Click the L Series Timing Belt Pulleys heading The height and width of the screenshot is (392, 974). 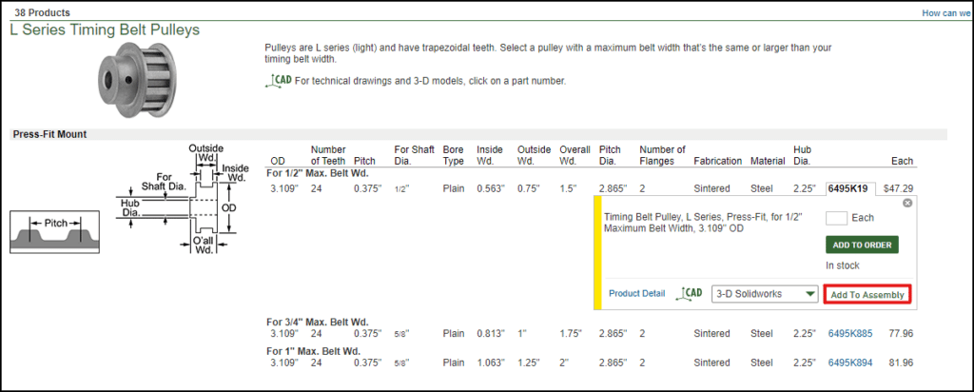[x=105, y=29]
